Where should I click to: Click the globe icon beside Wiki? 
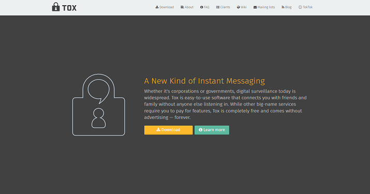tap(239, 7)
